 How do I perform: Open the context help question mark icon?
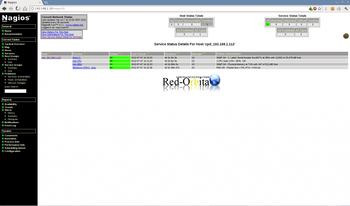click(346, 36)
